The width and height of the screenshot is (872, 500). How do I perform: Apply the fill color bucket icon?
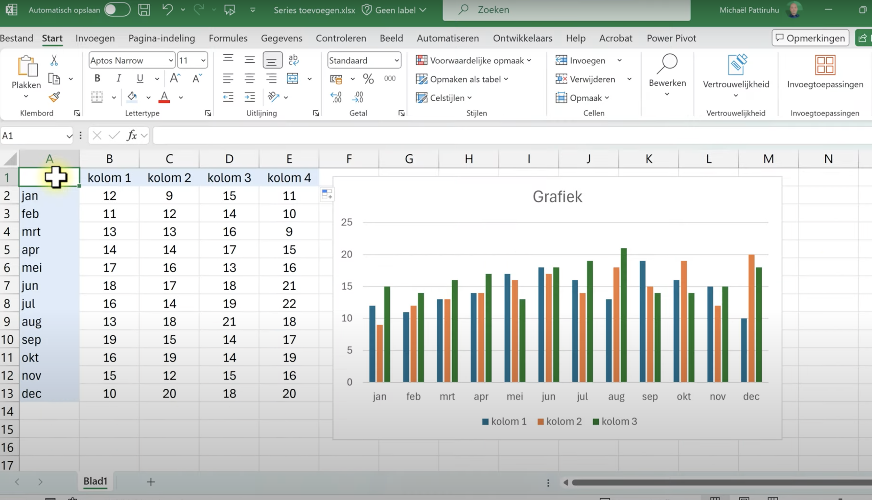pyautogui.click(x=132, y=97)
